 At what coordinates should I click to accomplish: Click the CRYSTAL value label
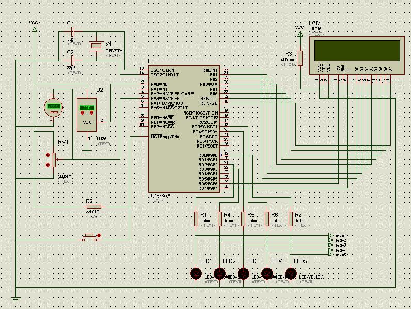(115, 51)
